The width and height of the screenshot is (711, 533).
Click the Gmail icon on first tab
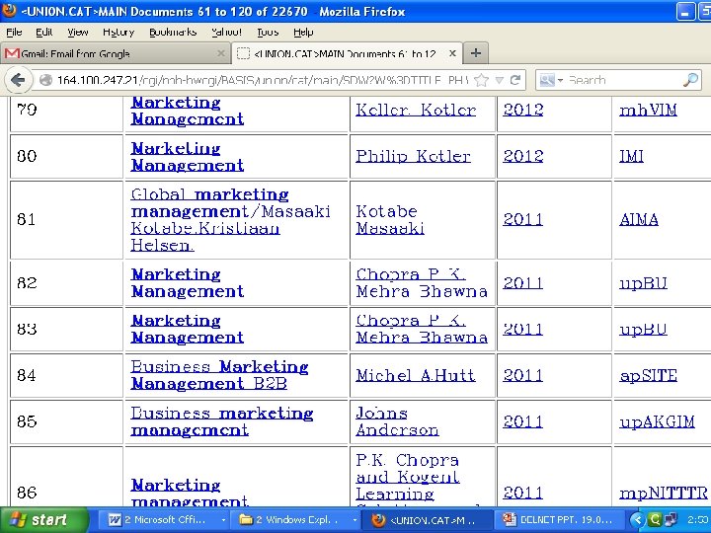click(x=12, y=53)
